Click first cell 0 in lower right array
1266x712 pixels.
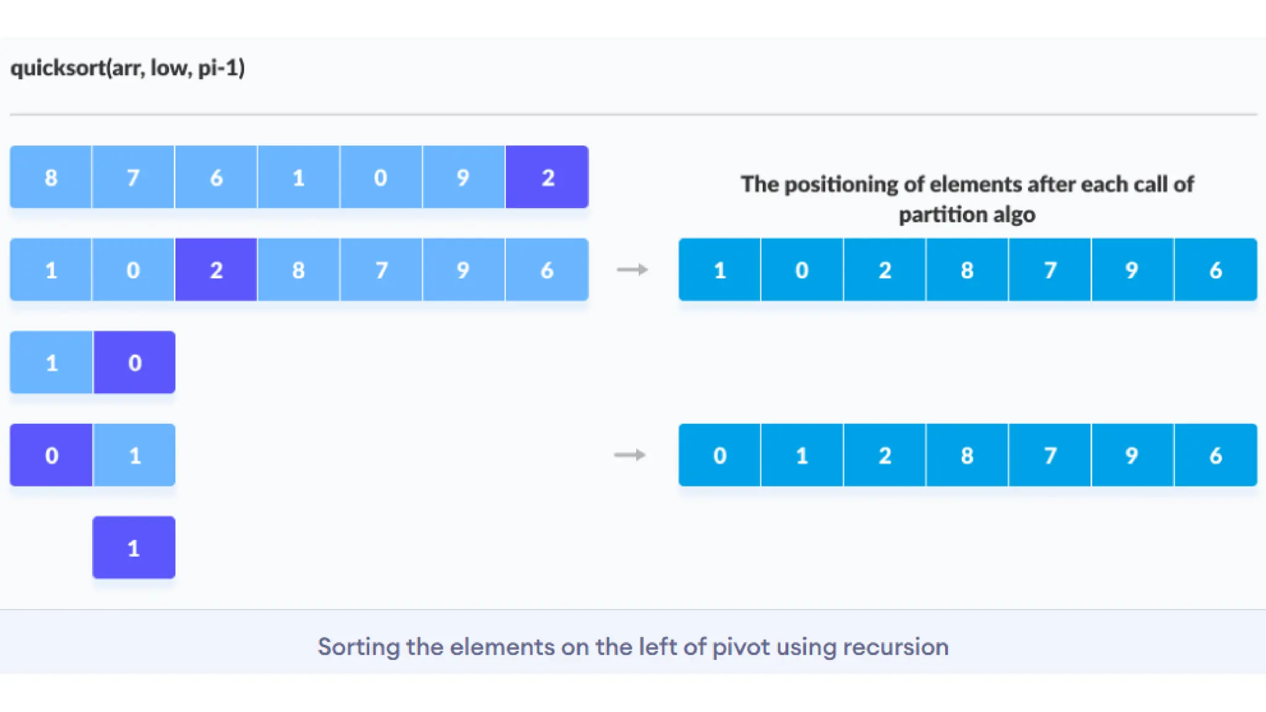click(x=720, y=455)
